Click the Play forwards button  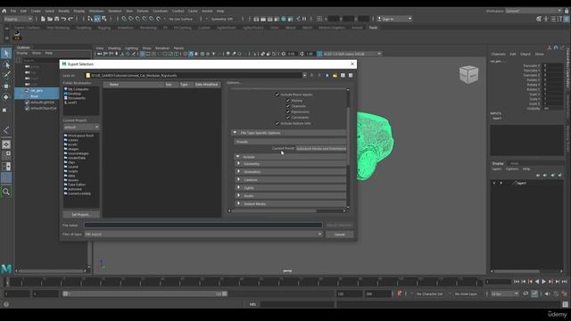point(543,282)
